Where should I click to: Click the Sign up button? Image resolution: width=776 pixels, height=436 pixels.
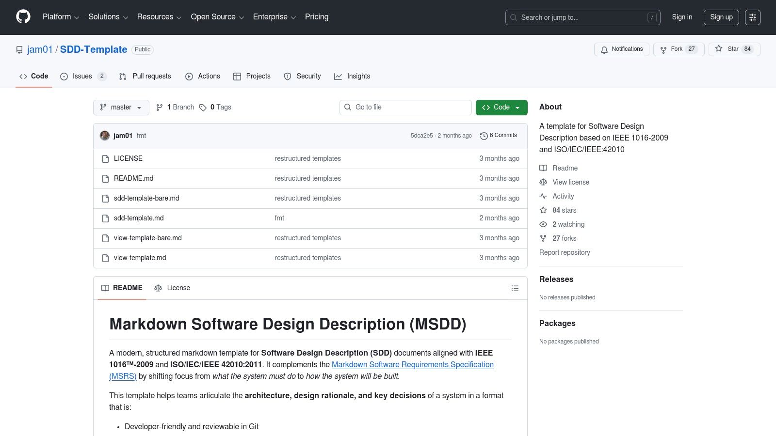tap(721, 17)
